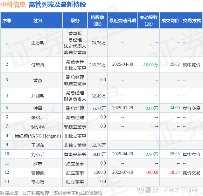Click the 高管列表及最新持股 heading

[57, 4]
